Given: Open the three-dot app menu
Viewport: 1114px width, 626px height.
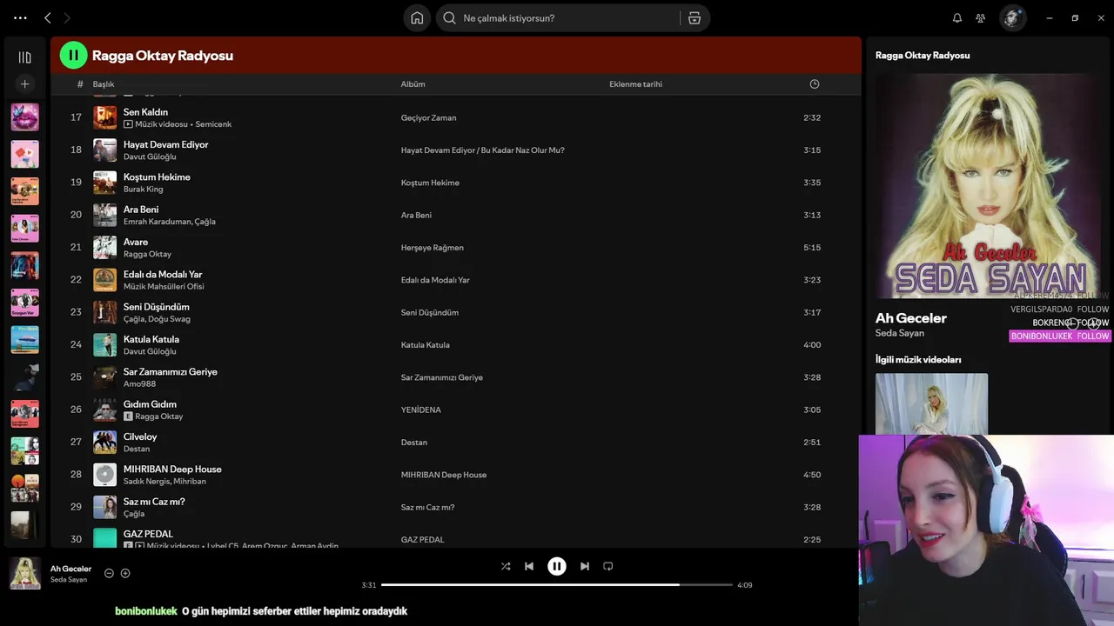Looking at the screenshot, I should tap(20, 17).
